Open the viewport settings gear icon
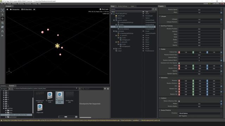Screen dimensions: 225x126 click(7, 9)
